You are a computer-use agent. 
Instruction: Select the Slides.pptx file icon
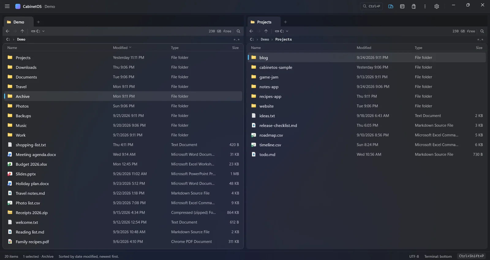coord(10,174)
